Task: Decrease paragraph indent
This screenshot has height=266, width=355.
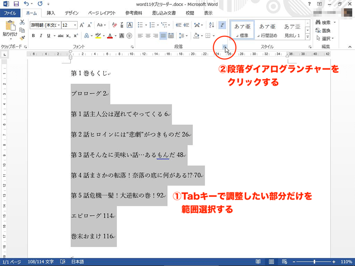Action: click(179, 25)
